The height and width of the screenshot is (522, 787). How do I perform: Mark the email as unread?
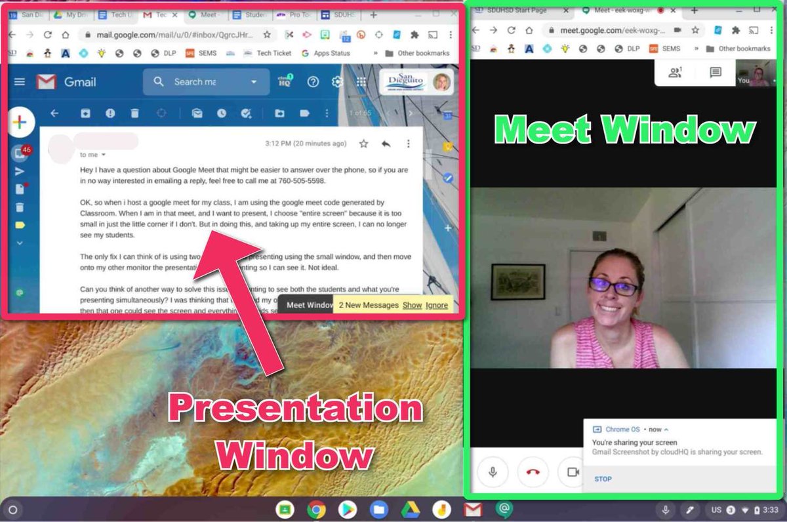click(x=197, y=113)
